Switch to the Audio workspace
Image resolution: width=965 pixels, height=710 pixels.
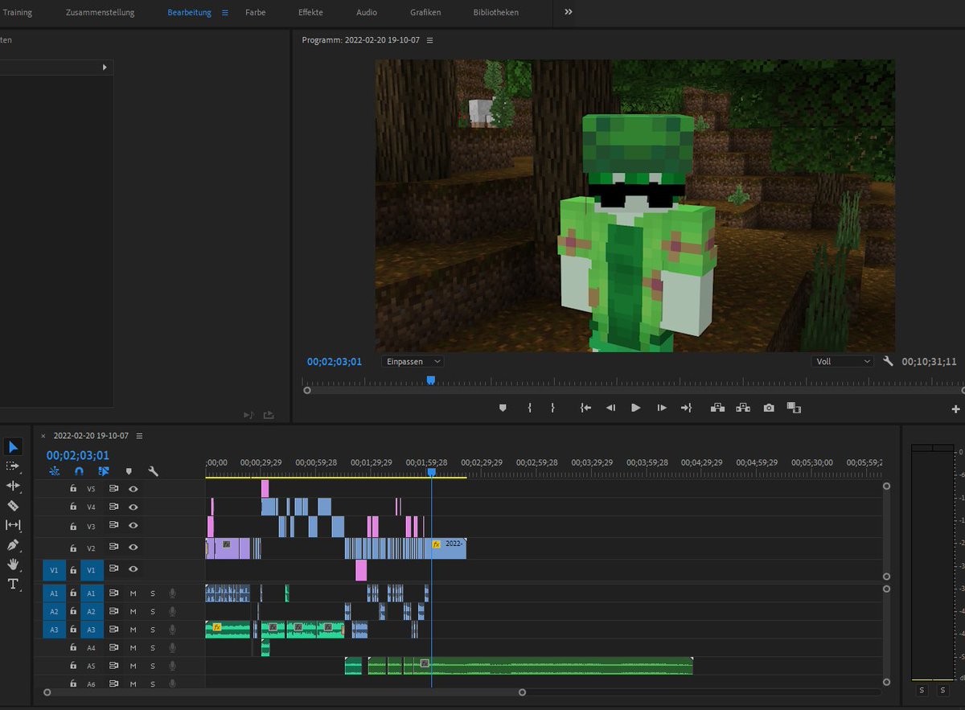coord(367,13)
